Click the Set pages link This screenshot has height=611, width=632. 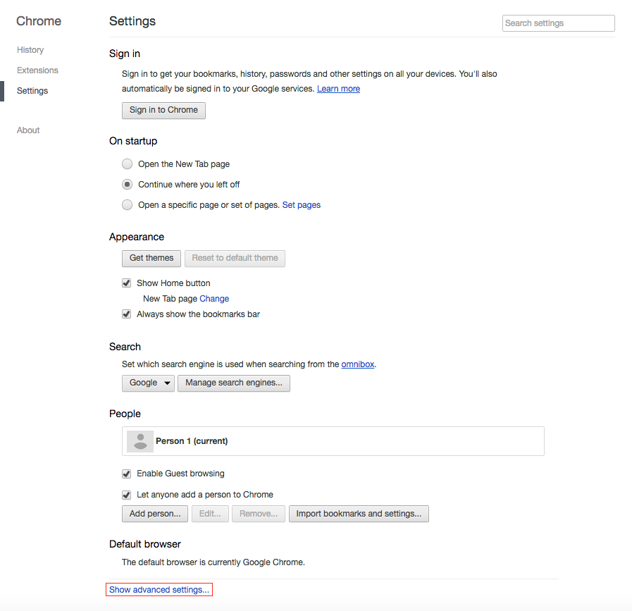302,205
